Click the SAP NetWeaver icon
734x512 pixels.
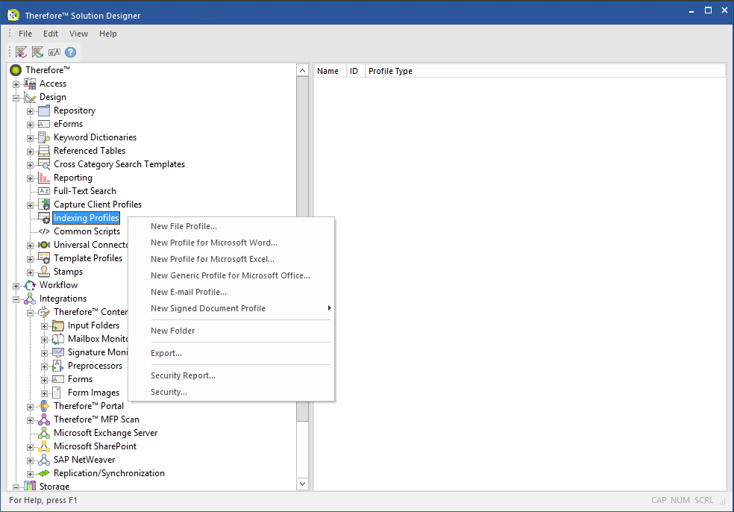[x=44, y=460]
